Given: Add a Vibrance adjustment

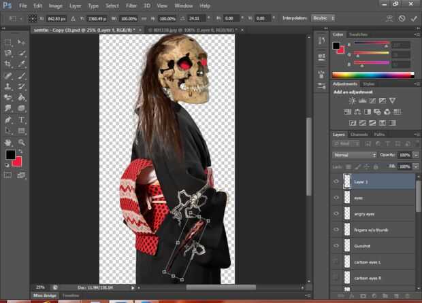Looking at the screenshot, I should click(393, 101).
